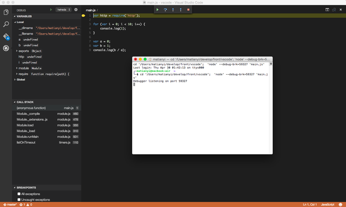Expand the require function variable
Screen dimensions: 346x207
17,74
